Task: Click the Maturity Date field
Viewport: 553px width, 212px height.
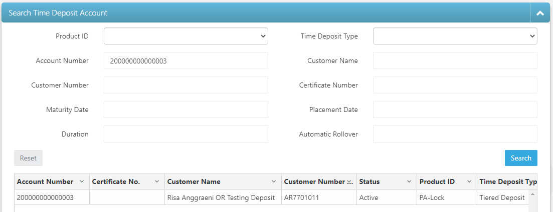Action: point(186,109)
